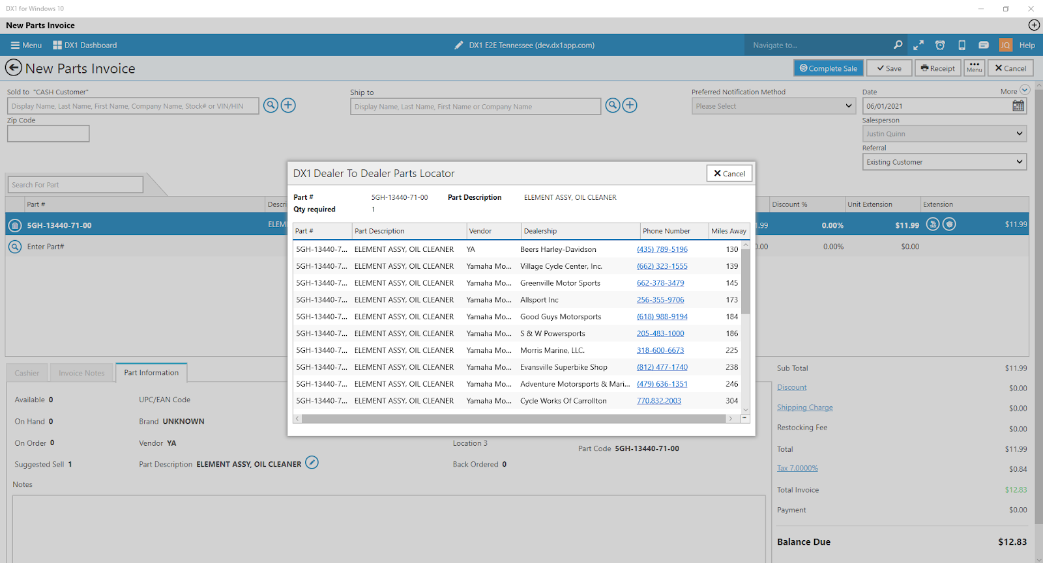Click the Shipping Charge link
The height and width of the screenshot is (563, 1043).
pyautogui.click(x=804, y=407)
